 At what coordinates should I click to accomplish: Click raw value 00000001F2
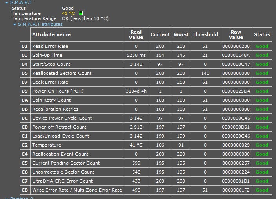236,190
